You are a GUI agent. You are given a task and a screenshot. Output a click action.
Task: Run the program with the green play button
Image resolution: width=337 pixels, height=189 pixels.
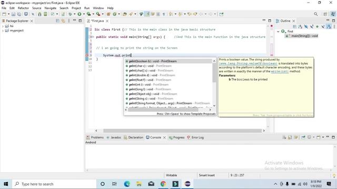80,14
